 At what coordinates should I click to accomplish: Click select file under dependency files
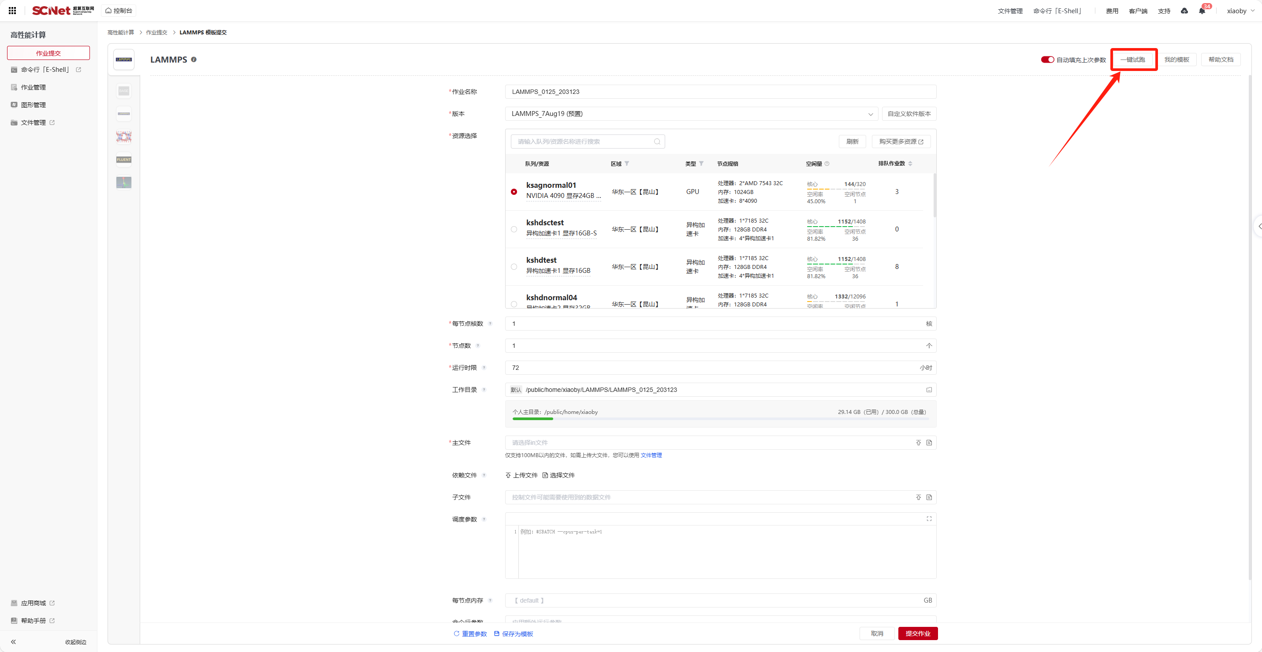click(558, 475)
